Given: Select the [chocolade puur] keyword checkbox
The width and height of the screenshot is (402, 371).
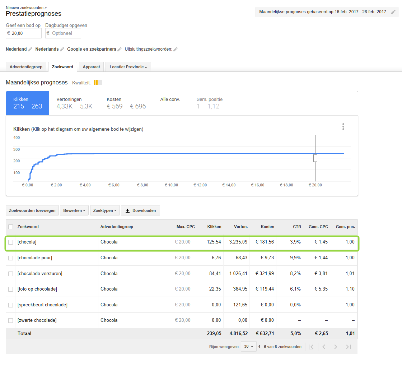Looking at the screenshot, I should click(x=10, y=258).
